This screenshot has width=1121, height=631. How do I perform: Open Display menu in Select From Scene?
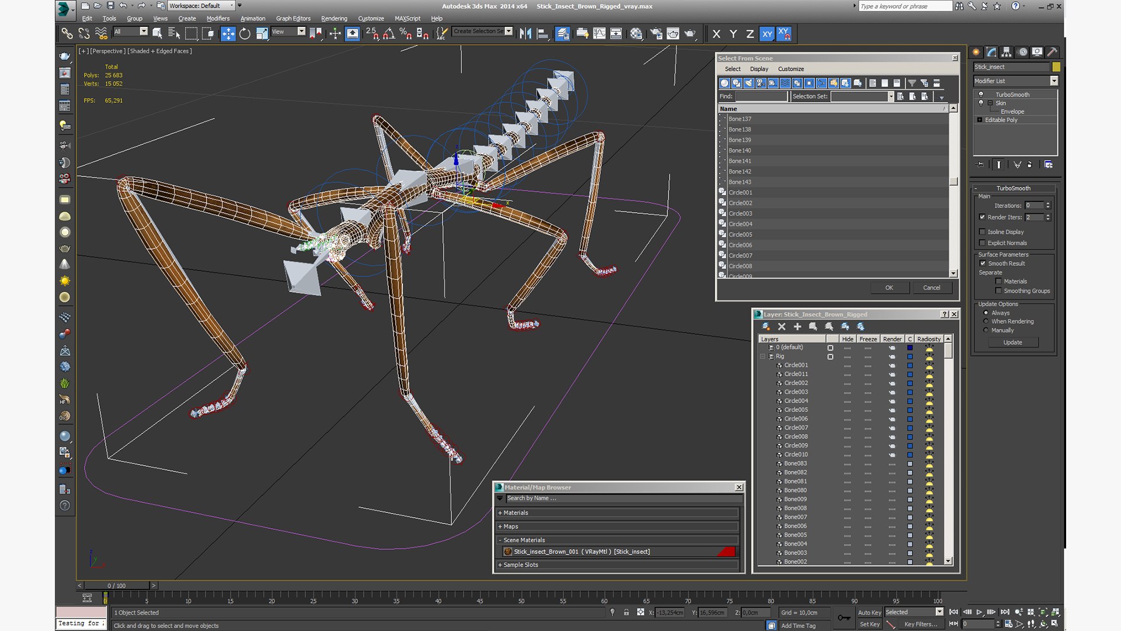[759, 69]
